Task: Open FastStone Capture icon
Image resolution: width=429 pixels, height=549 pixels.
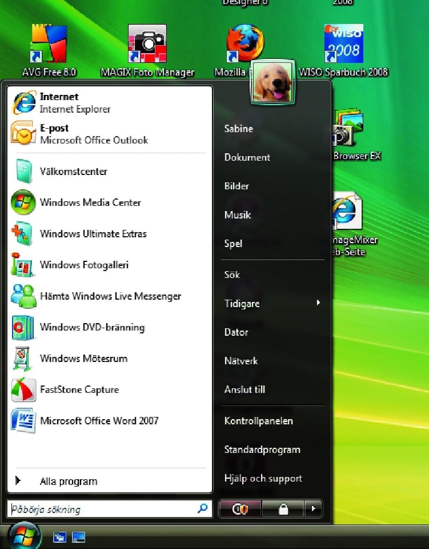Action: (23, 389)
